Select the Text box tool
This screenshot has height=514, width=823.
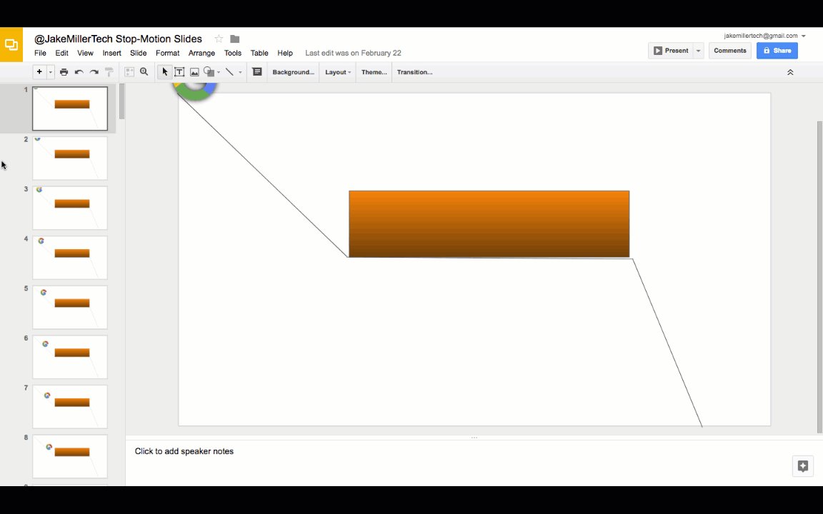pyautogui.click(x=179, y=72)
